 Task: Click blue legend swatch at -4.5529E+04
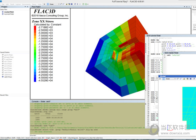[x=35, y=81]
